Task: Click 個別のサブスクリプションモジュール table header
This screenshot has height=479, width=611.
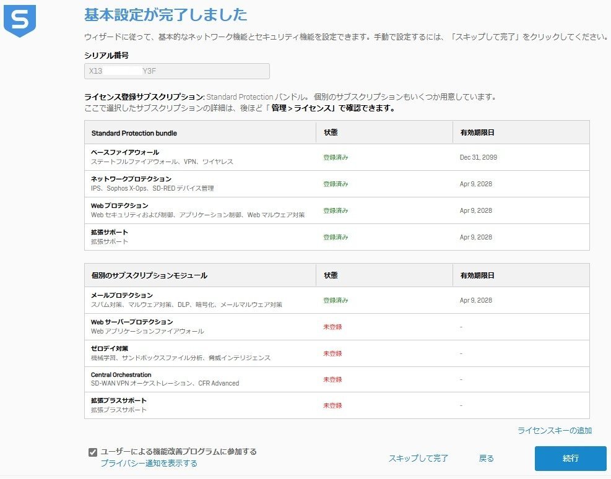Action: pyautogui.click(x=149, y=276)
